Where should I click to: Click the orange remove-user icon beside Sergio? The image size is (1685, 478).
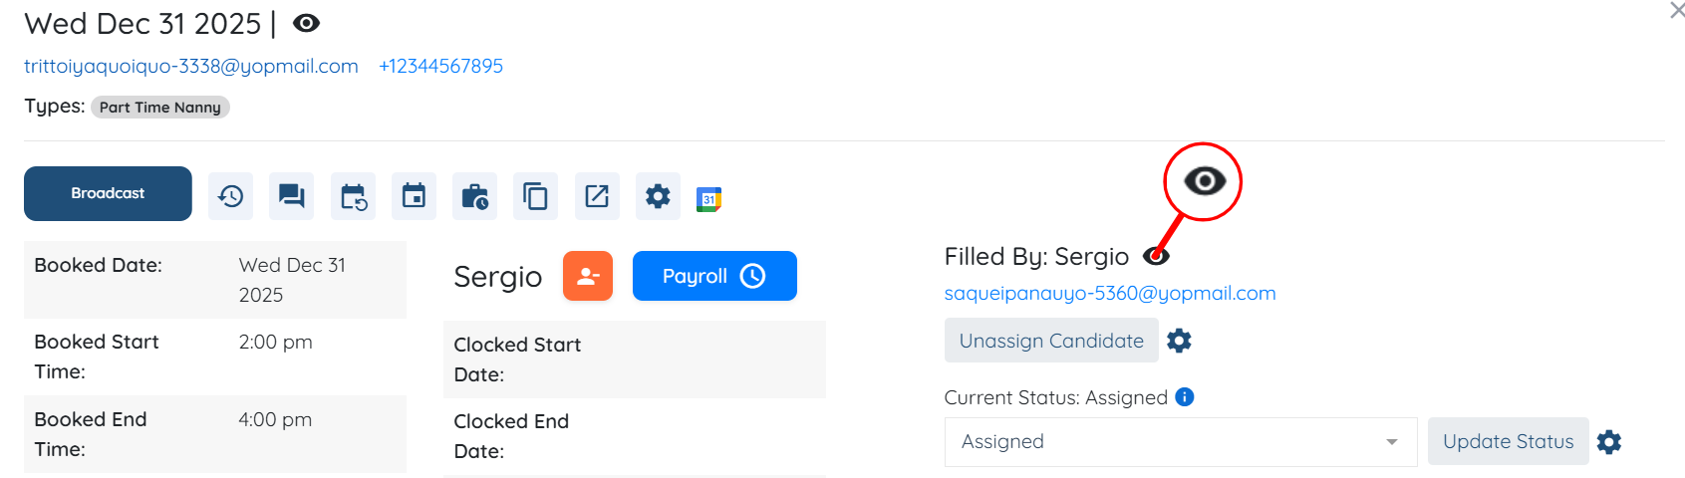[588, 276]
